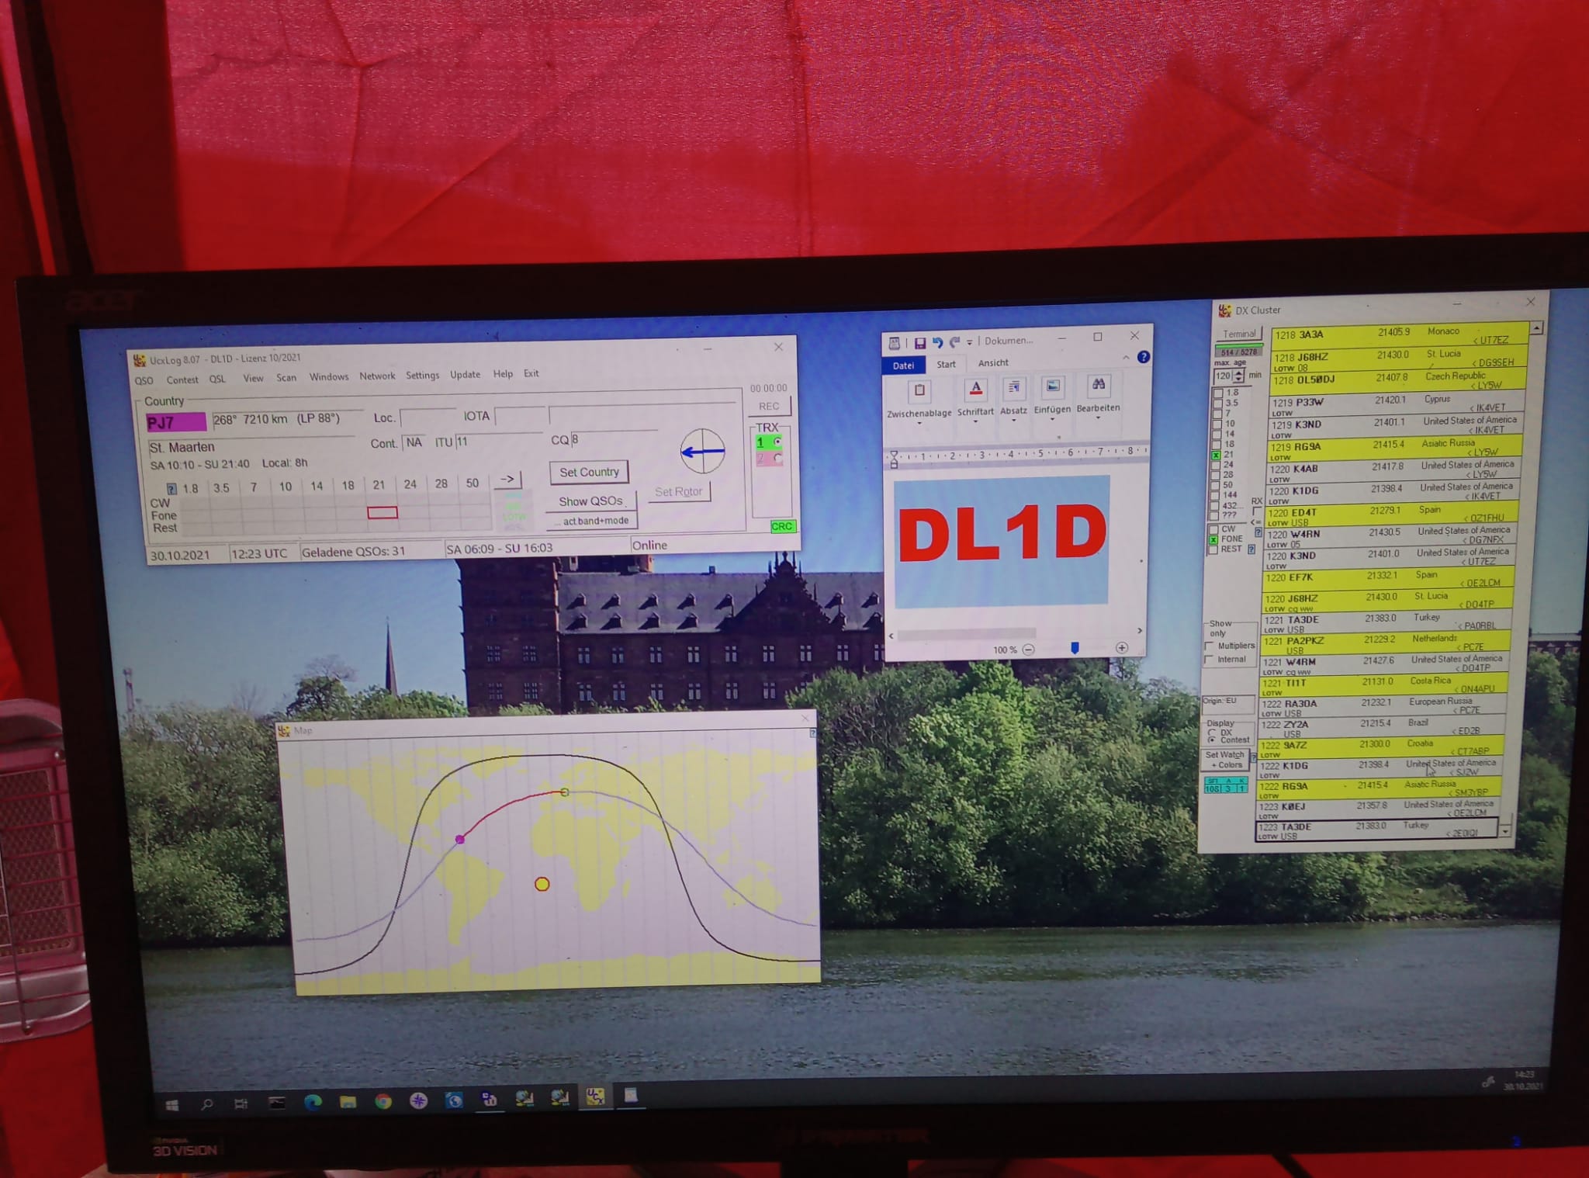Screen dimensions: 1589x1178
Task: Click the Show QSOs button
Action: point(590,501)
